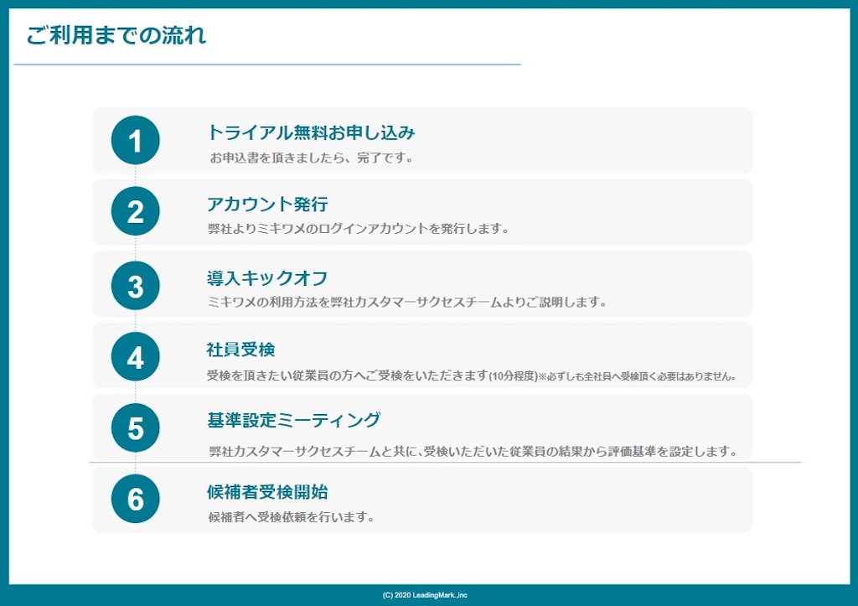Image resolution: width=858 pixels, height=606 pixels.
Task: Select the number 3 step circle
Action: coord(135,286)
